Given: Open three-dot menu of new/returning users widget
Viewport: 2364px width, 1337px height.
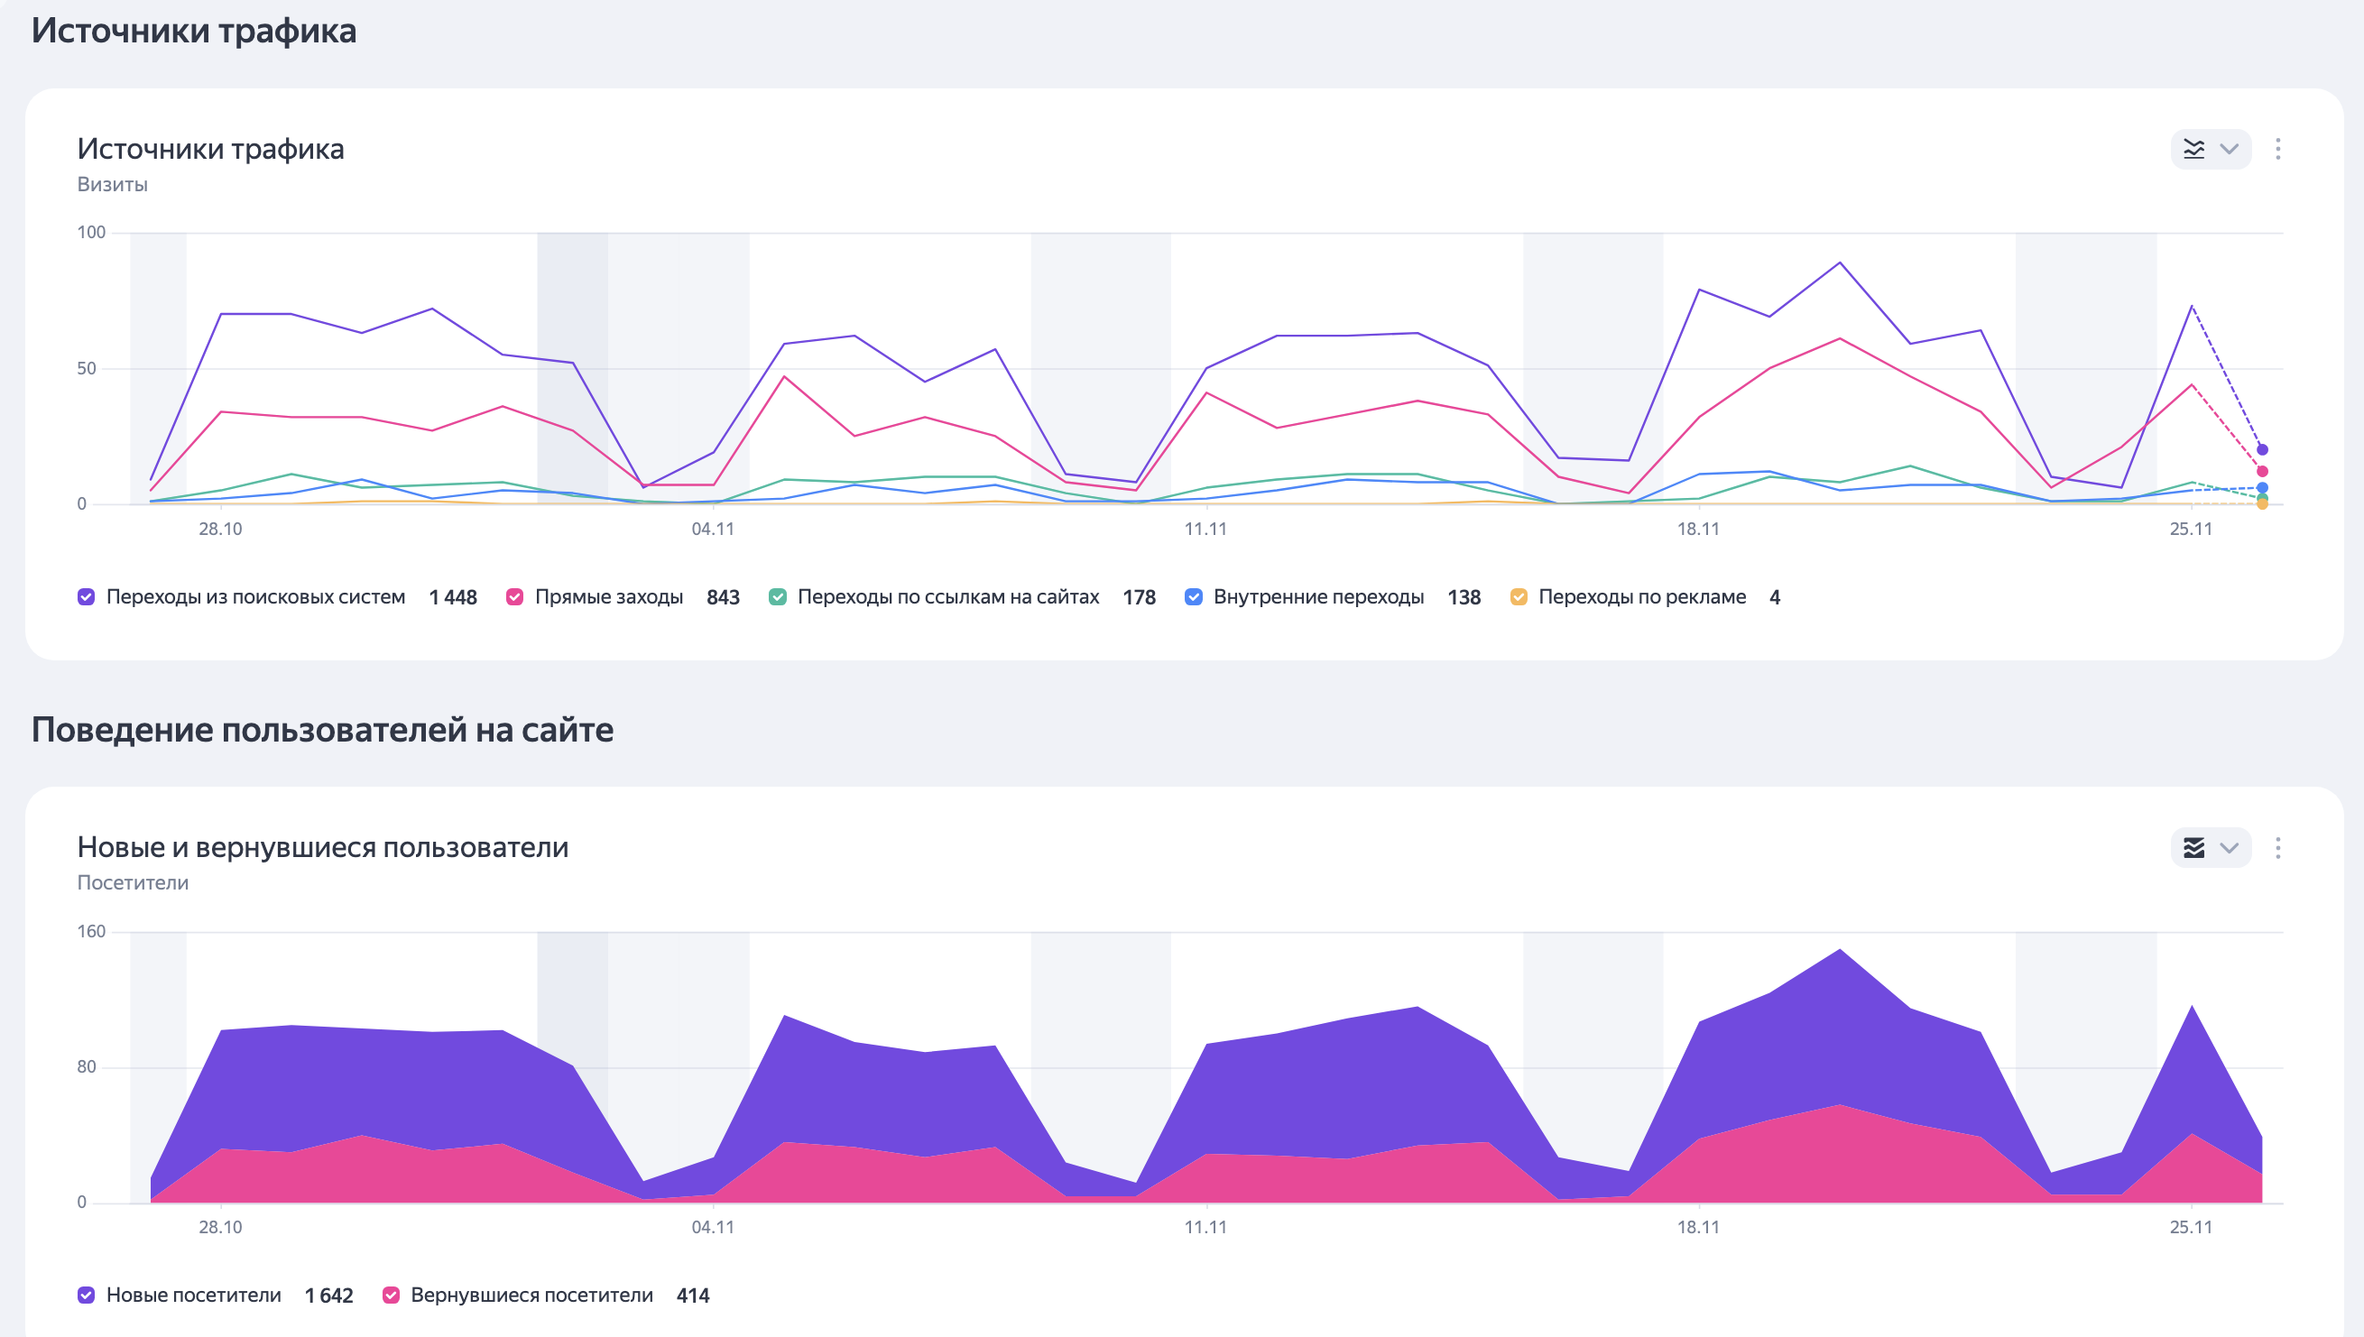Looking at the screenshot, I should click(x=2277, y=847).
